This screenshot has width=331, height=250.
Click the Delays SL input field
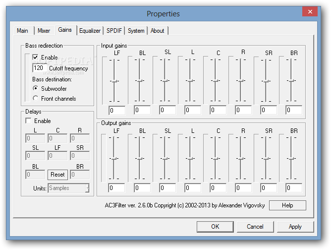tap(35, 156)
